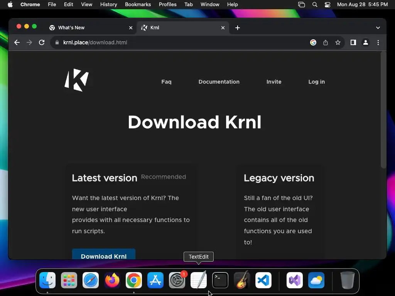The height and width of the screenshot is (296, 395).
Task: Open System Settings from the Dock
Action: 177,280
